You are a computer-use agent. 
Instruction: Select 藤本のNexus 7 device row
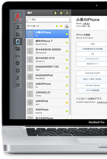[x=47, y=42]
